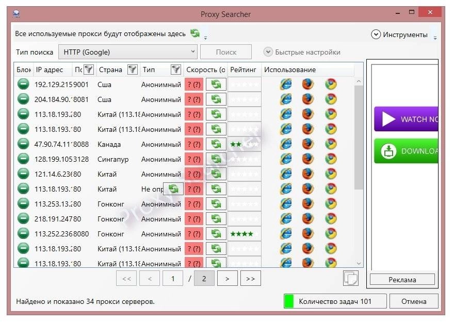Toggle block for 204.184.90 proxy
This screenshot has height=325, width=454.
23,99
